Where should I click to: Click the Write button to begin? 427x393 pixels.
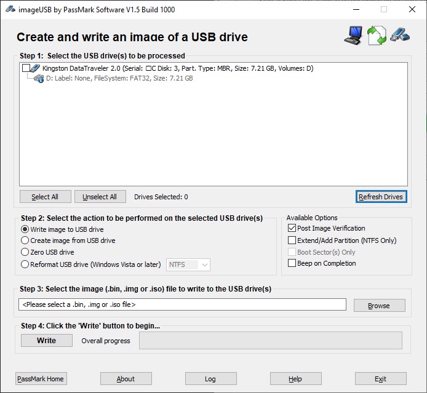pos(47,341)
